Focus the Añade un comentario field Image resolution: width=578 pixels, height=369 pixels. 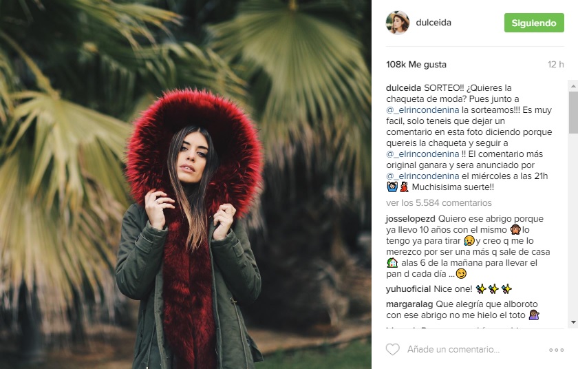coord(453,350)
